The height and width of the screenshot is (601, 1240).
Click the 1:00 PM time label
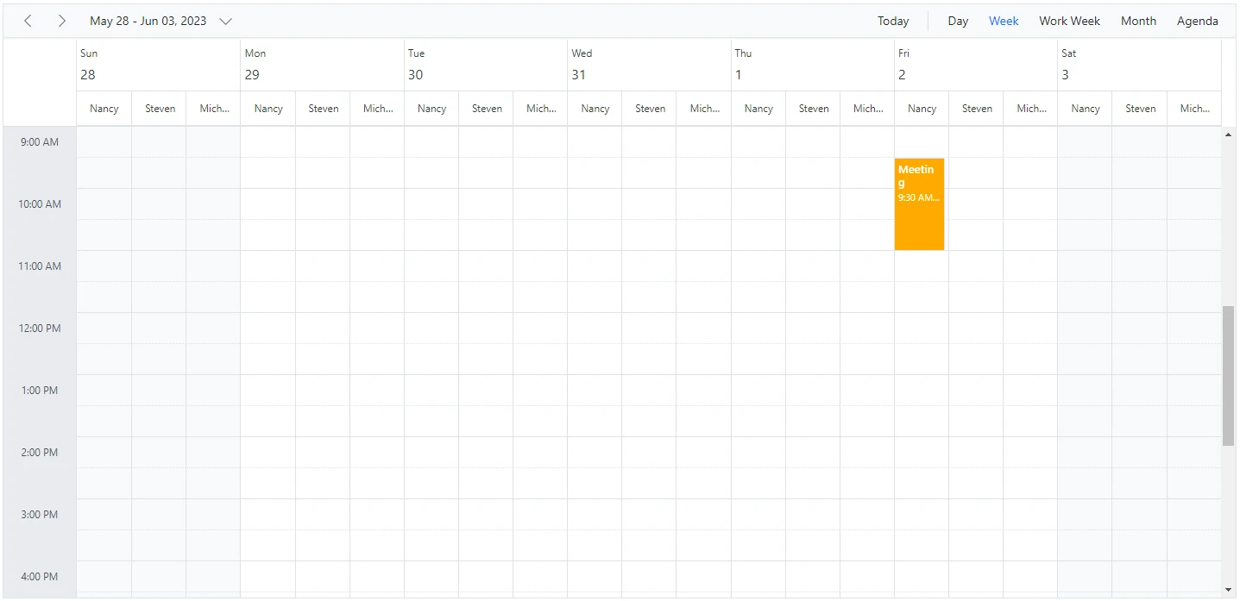[x=40, y=391]
